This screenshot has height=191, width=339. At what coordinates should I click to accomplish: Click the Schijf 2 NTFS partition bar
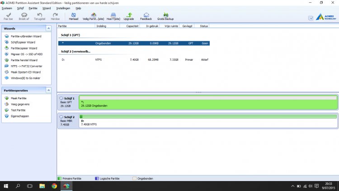tap(208, 122)
